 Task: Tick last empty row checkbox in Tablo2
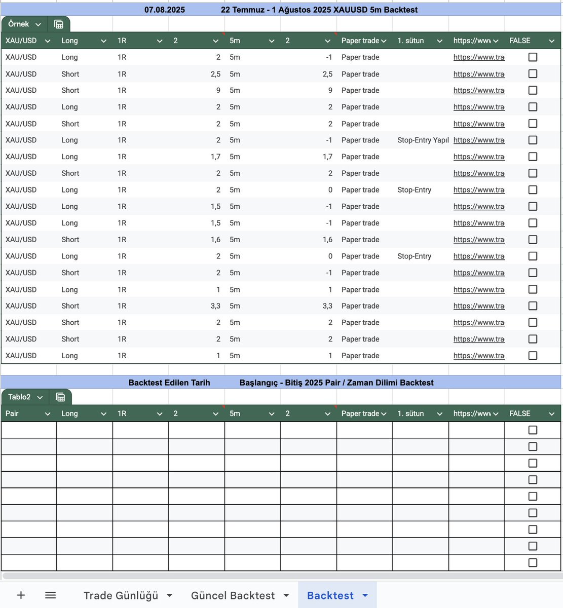point(533,562)
